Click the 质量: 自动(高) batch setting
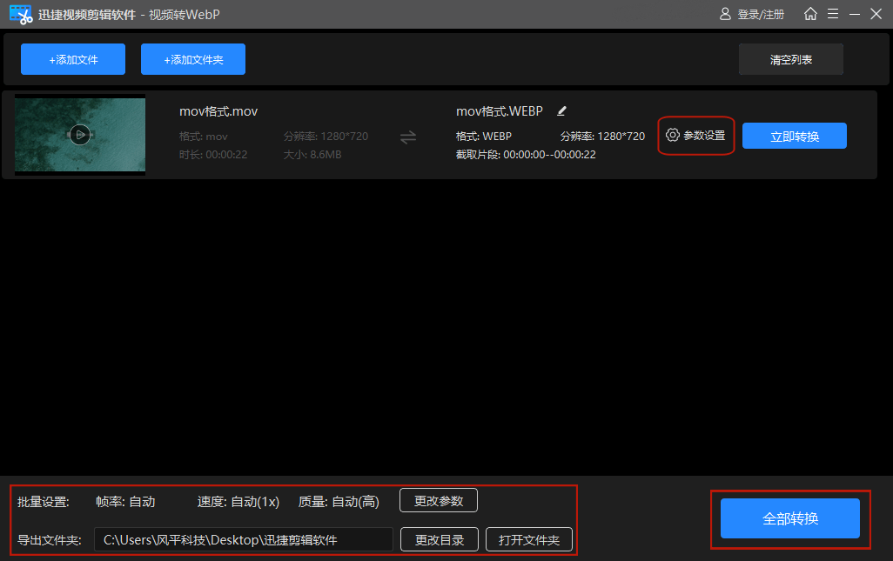 [339, 502]
